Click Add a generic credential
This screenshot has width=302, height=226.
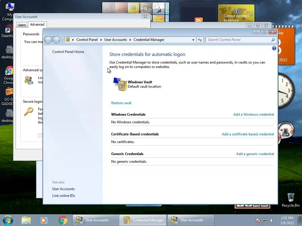tap(255, 154)
